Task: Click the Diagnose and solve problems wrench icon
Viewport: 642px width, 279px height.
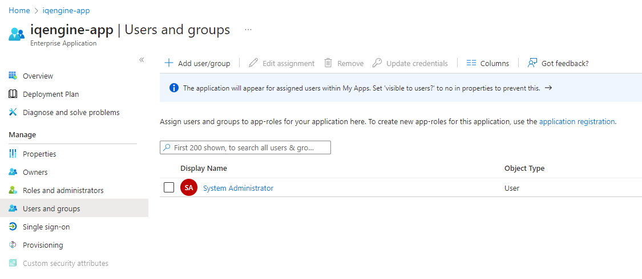Action: [x=13, y=112]
